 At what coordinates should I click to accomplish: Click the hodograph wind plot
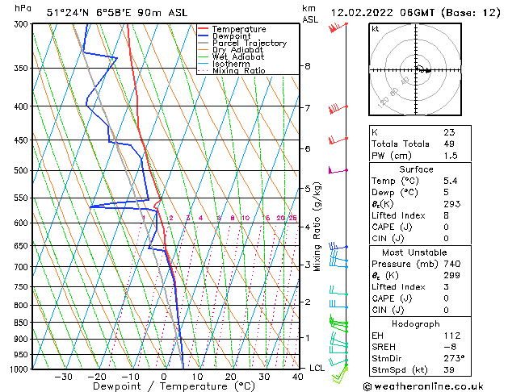click(x=415, y=69)
